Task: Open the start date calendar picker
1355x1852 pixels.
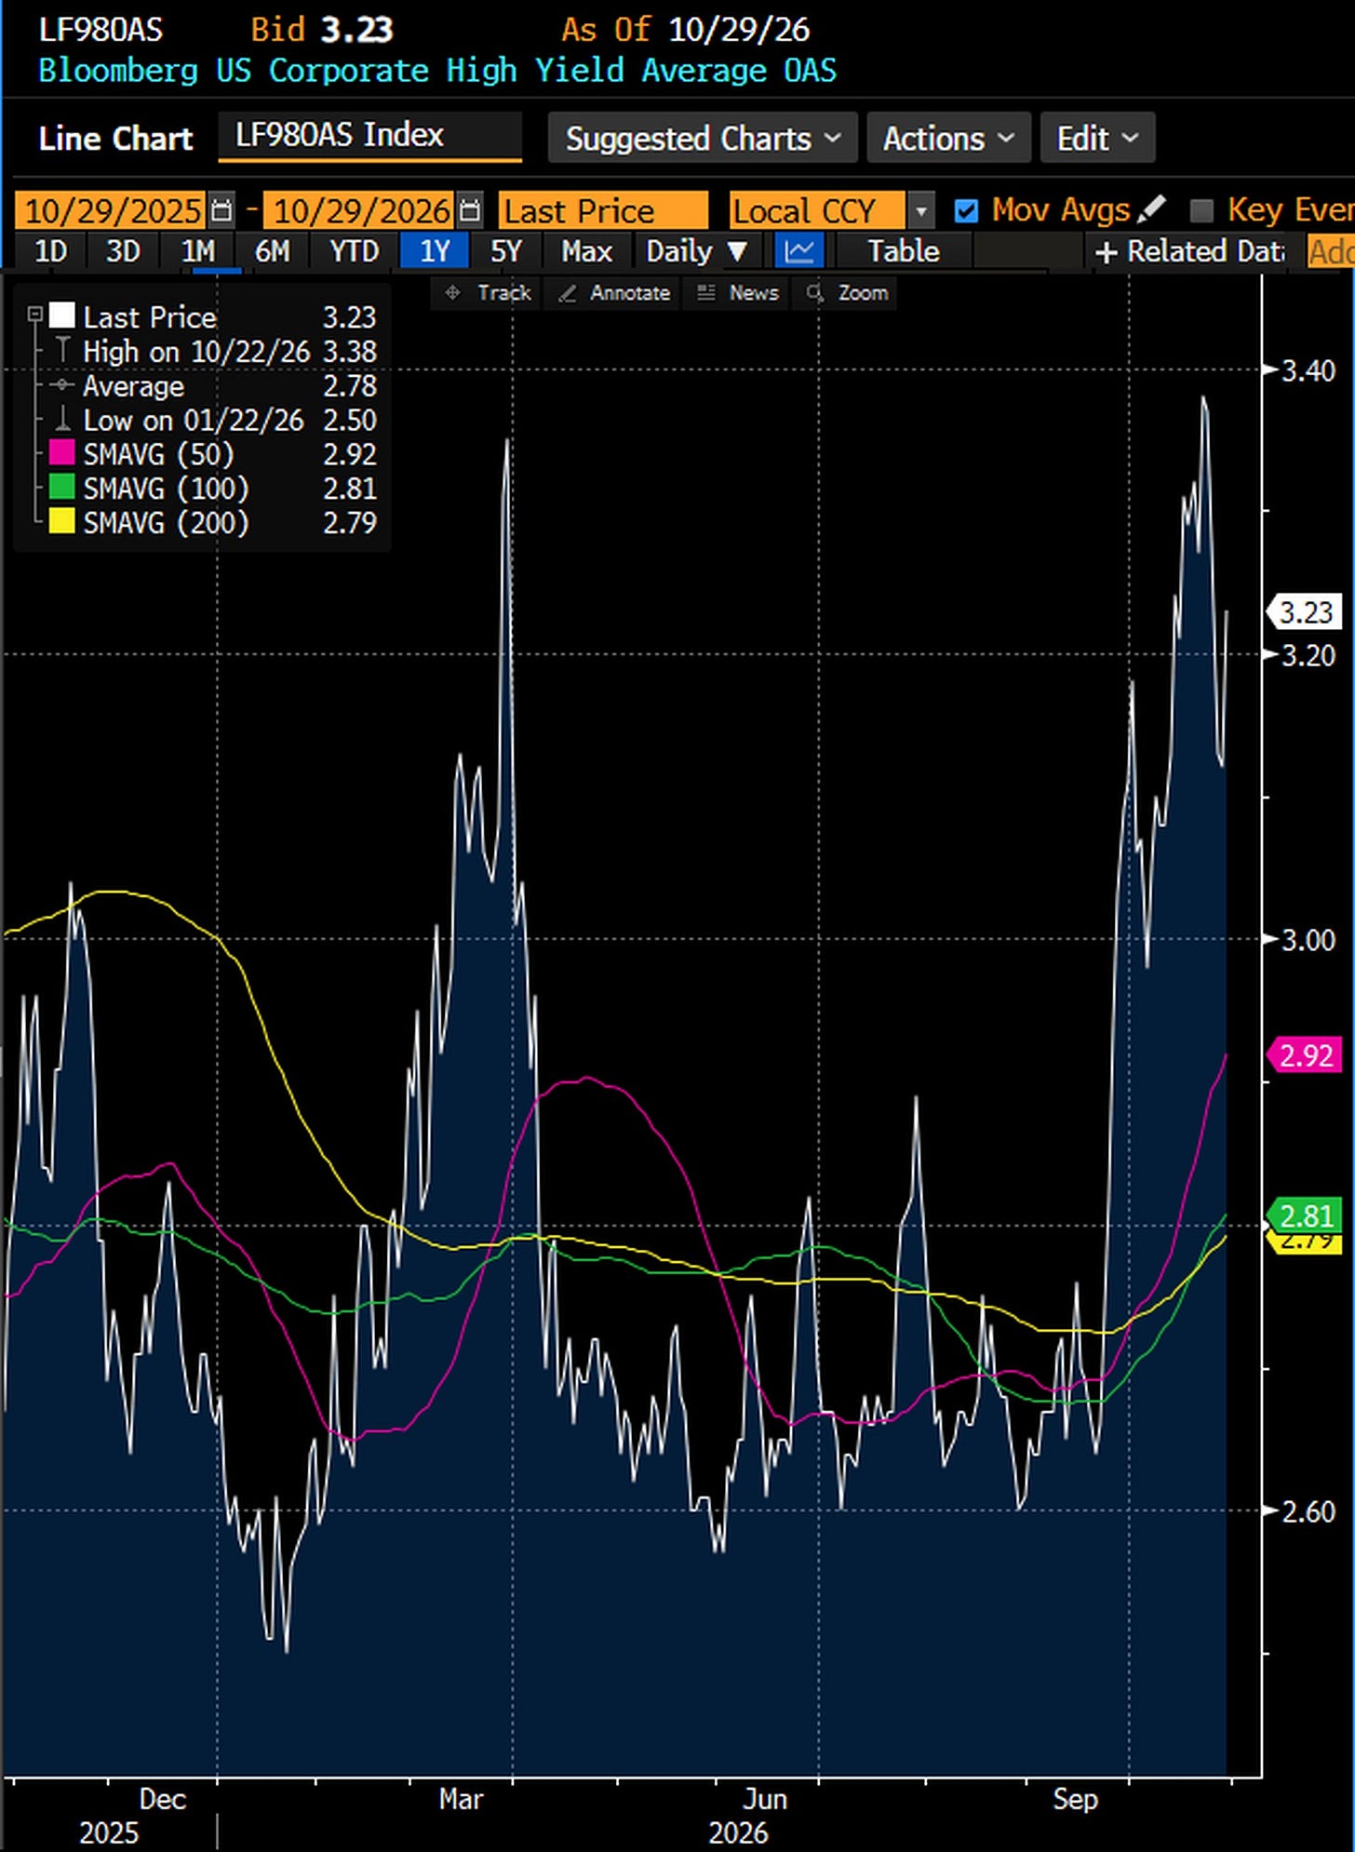Action: click(x=221, y=211)
